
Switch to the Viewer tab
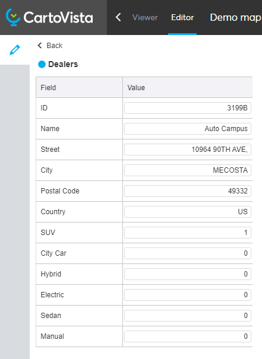[145, 17]
